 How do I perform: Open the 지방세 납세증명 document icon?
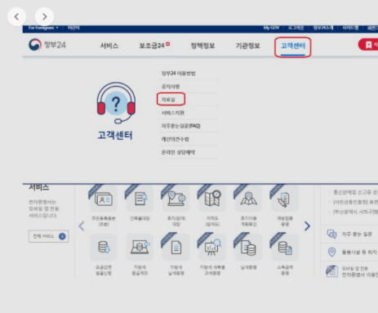click(176, 248)
